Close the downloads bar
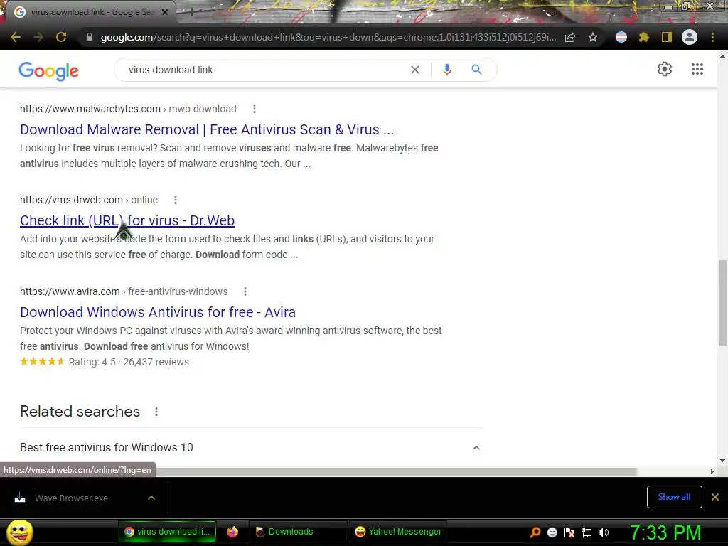728x546 pixels. coord(715,497)
